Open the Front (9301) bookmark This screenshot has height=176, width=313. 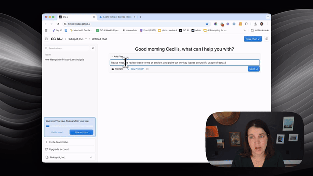click(x=148, y=30)
